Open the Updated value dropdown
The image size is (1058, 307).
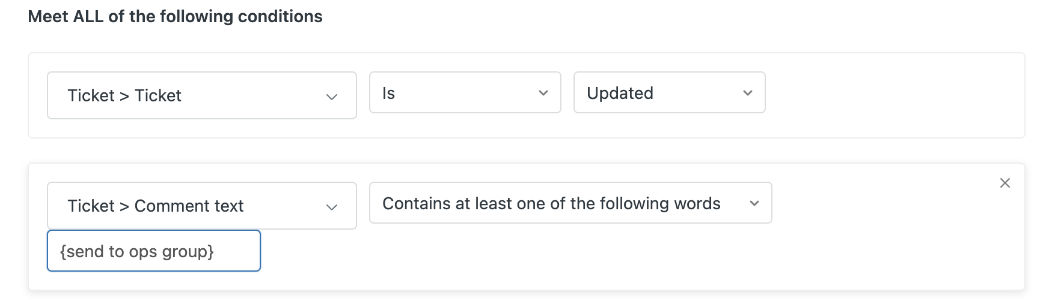(x=668, y=93)
